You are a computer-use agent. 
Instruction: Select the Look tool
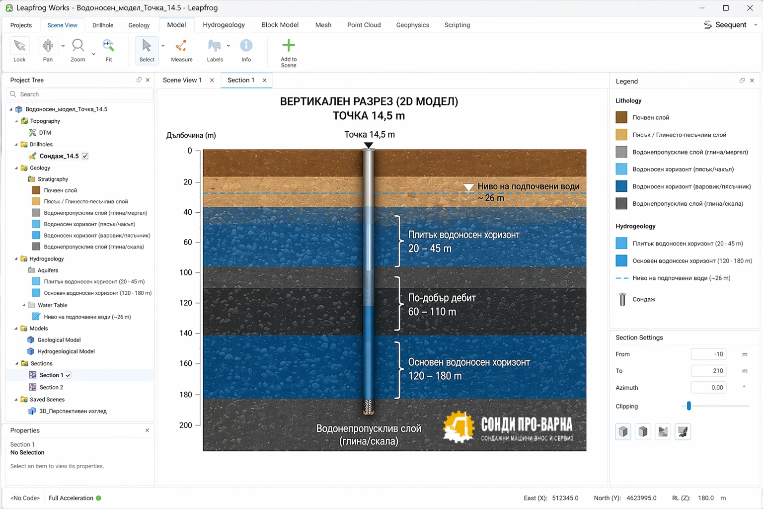pyautogui.click(x=19, y=50)
